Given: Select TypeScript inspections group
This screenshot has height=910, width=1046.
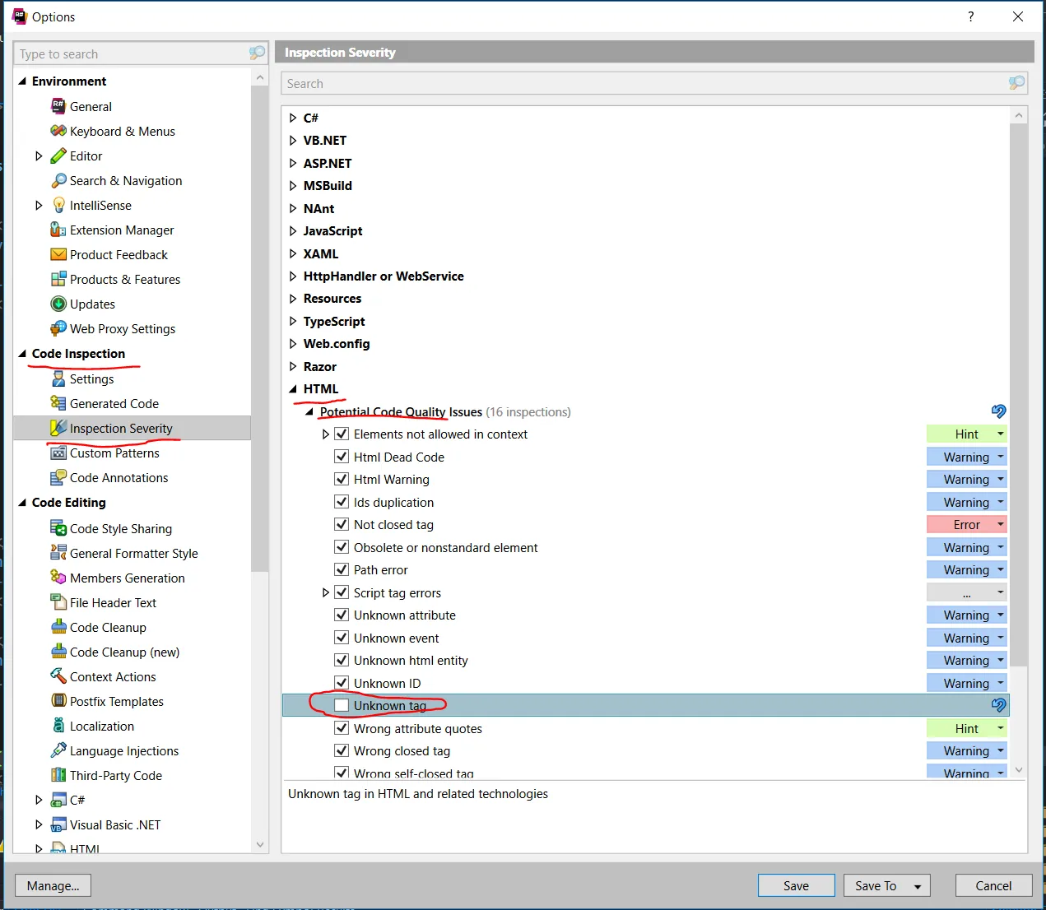Looking at the screenshot, I should (x=334, y=321).
